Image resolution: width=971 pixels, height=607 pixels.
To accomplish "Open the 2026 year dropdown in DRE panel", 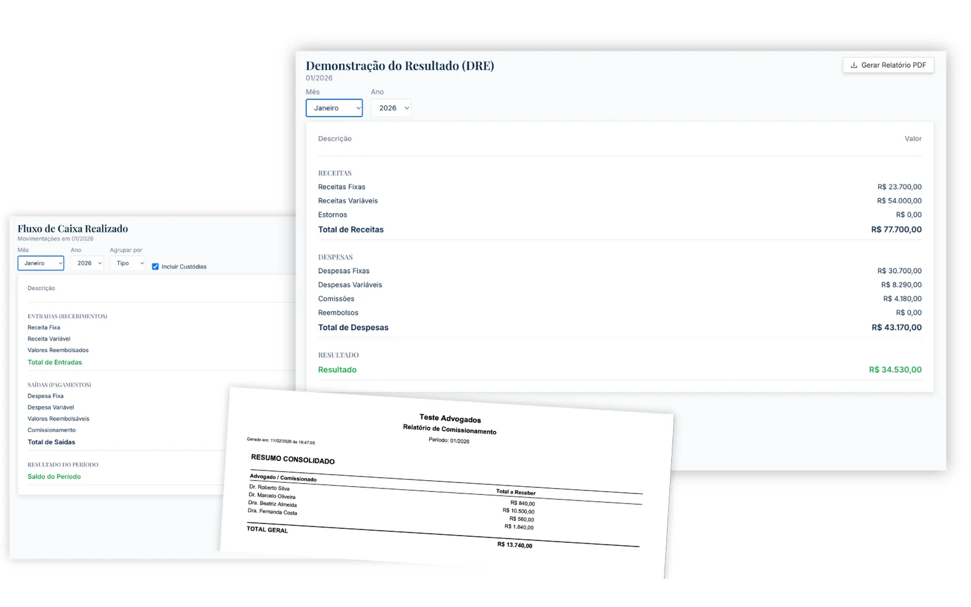I will click(391, 108).
